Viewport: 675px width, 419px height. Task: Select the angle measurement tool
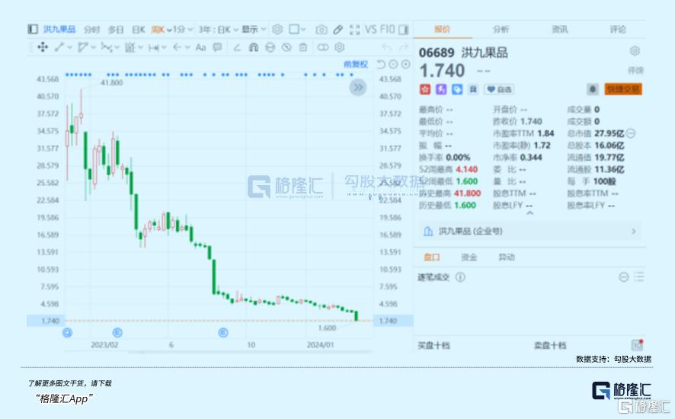pyautogui.click(x=237, y=47)
